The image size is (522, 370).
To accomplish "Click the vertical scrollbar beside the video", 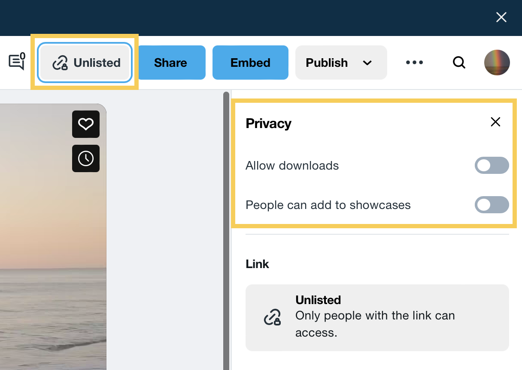I will coord(226,231).
